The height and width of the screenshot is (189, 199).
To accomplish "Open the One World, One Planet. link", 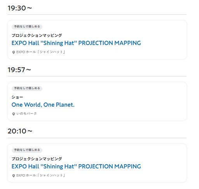I will [43, 105].
